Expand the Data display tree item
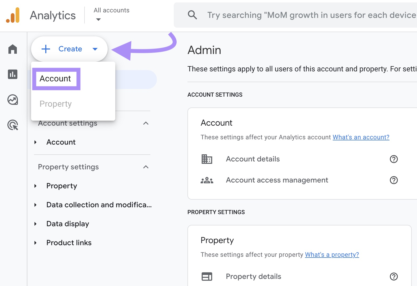The height and width of the screenshot is (286, 417). 36,224
